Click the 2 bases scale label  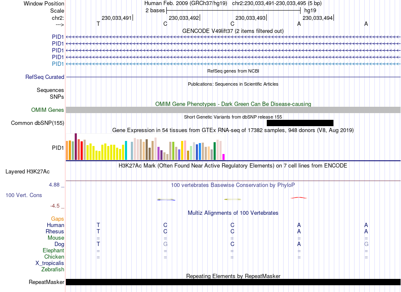[155, 11]
